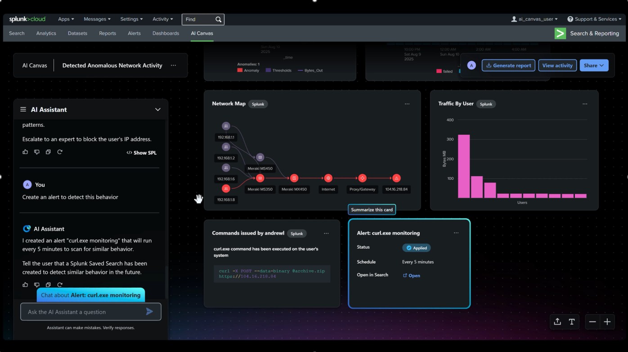Open Alert curl.exe monitoring card options

pos(456,233)
